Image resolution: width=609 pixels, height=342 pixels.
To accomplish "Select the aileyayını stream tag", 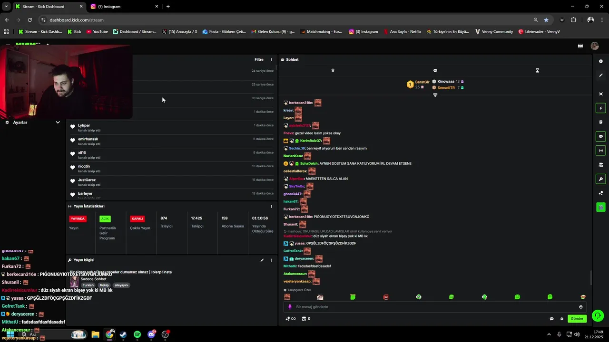I will click(121, 285).
